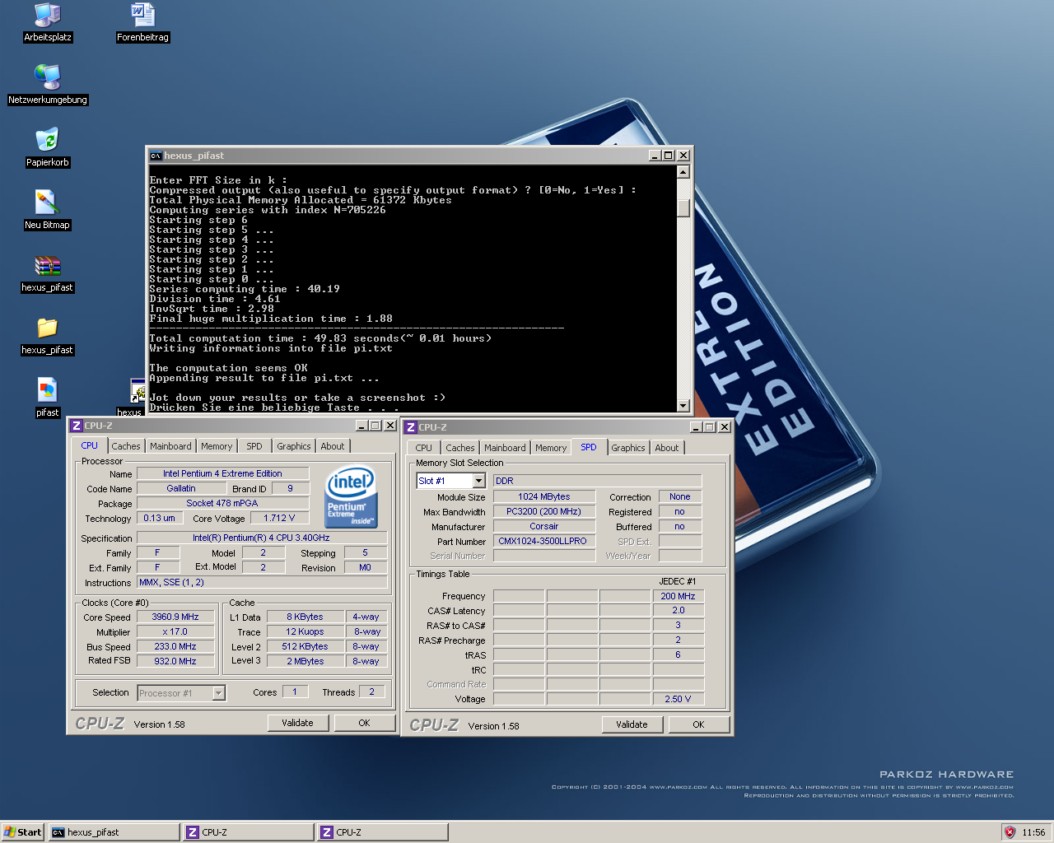This screenshot has width=1054, height=843.
Task: Click the Rated FSB value 932.0 MHz
Action: (175, 661)
